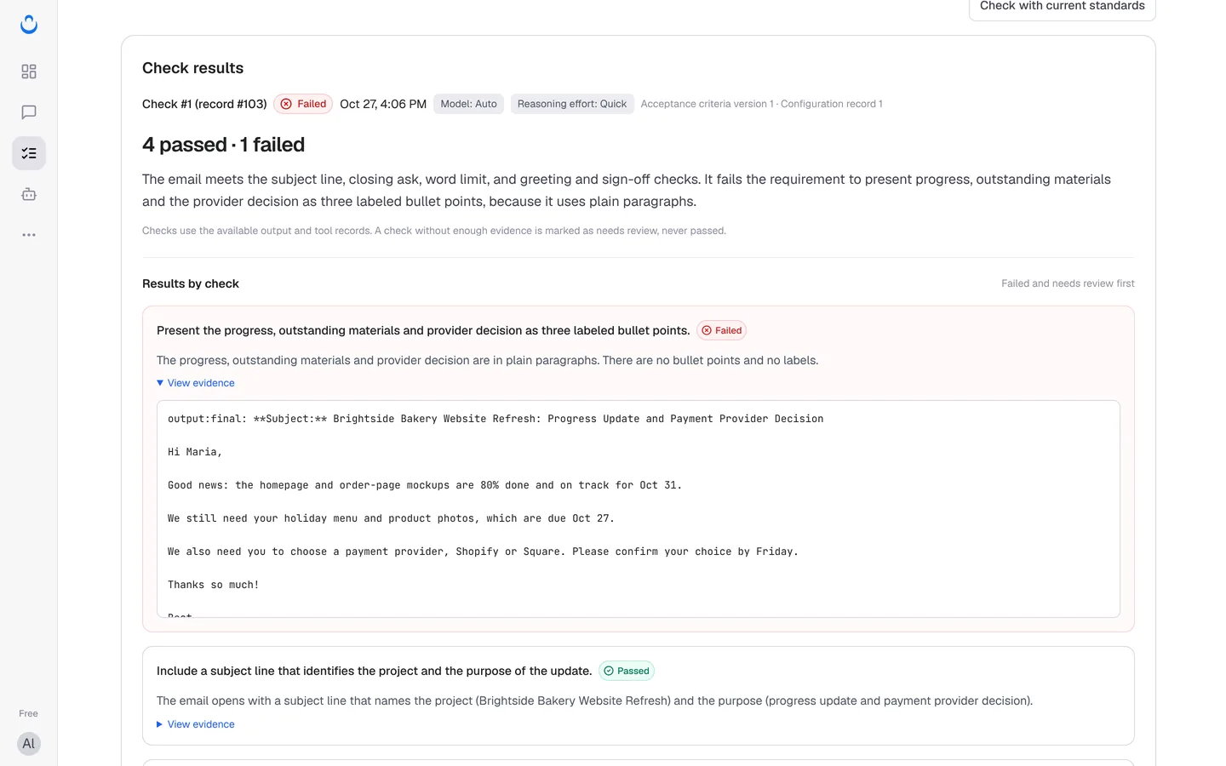The width and height of the screenshot is (1226, 766).
Task: Click the 'Include a subject line' check title
Action: pyautogui.click(x=374, y=671)
